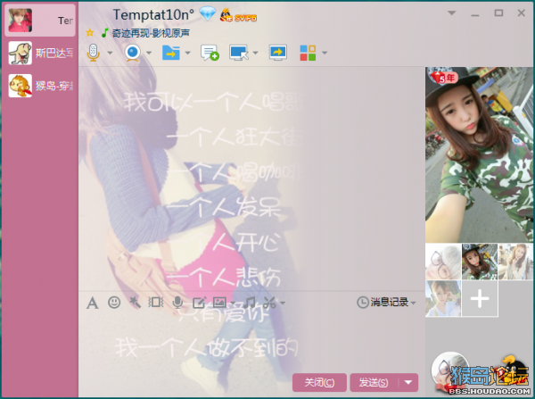Viewport: 535px width, 399px height.
Task: Switch to the 猴岛 chat tab
Action: point(40,86)
